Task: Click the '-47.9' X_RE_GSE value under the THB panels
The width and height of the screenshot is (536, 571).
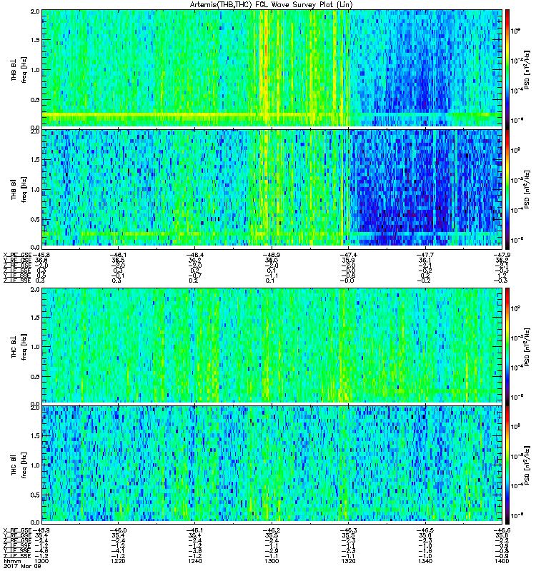Action: 502,256
